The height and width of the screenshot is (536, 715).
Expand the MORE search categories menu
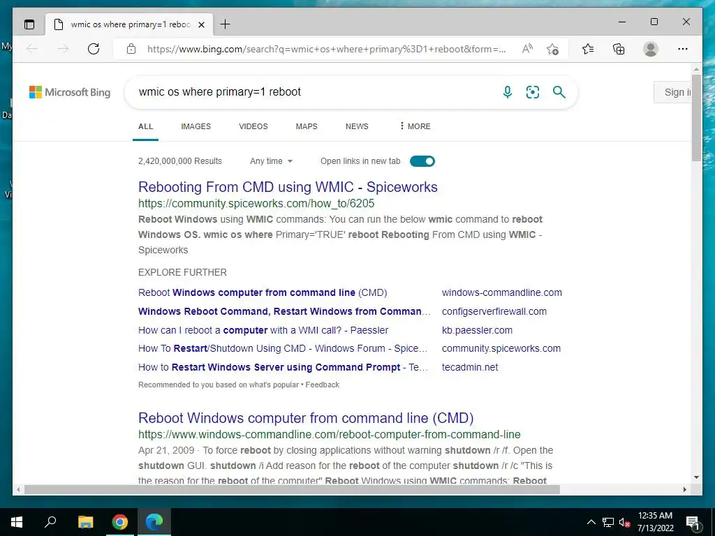[x=415, y=126]
